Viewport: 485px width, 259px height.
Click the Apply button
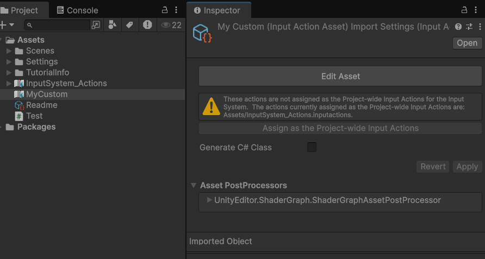pyautogui.click(x=467, y=167)
